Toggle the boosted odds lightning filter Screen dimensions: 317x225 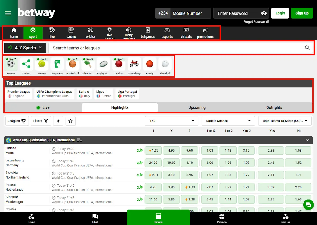coord(58,121)
